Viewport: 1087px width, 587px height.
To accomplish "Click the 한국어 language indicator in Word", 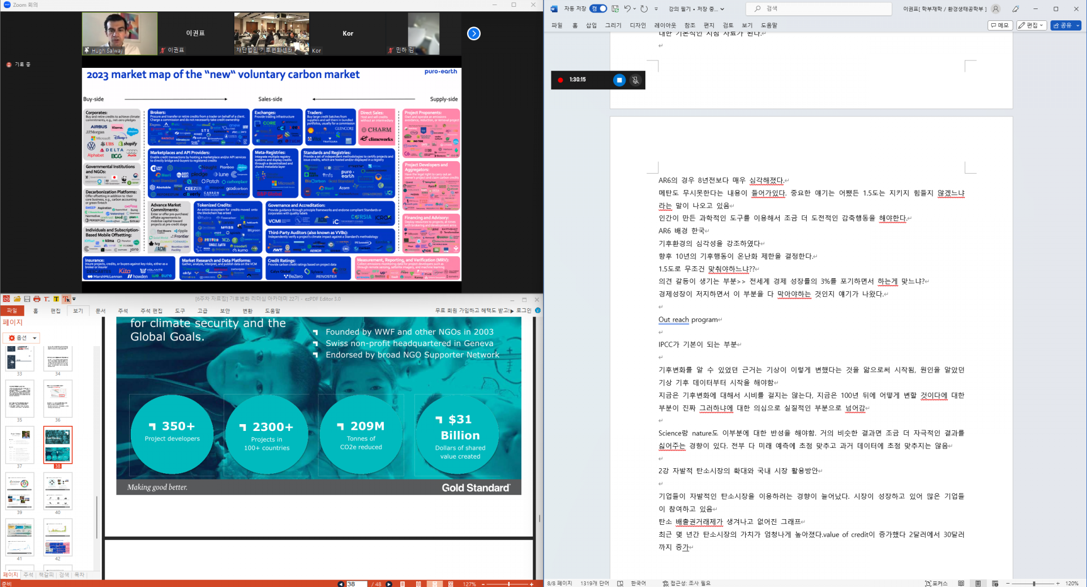I will [638, 583].
